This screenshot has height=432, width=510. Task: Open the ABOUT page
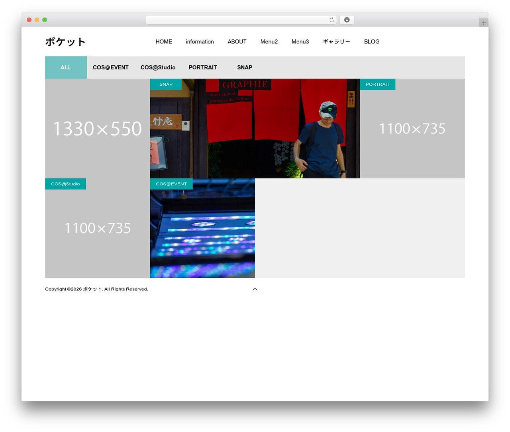(x=237, y=42)
